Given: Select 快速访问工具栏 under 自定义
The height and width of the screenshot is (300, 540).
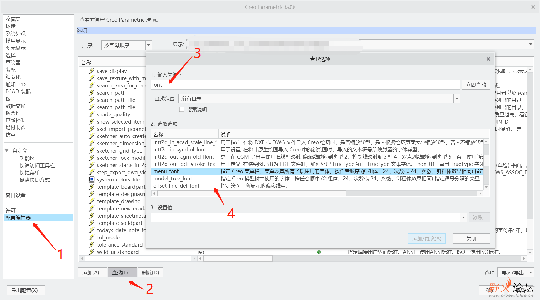Looking at the screenshot, I should point(37,165).
